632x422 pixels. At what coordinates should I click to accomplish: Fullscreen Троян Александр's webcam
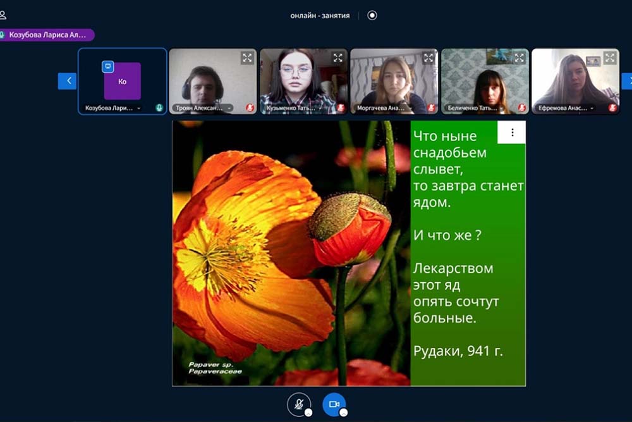[x=247, y=58]
